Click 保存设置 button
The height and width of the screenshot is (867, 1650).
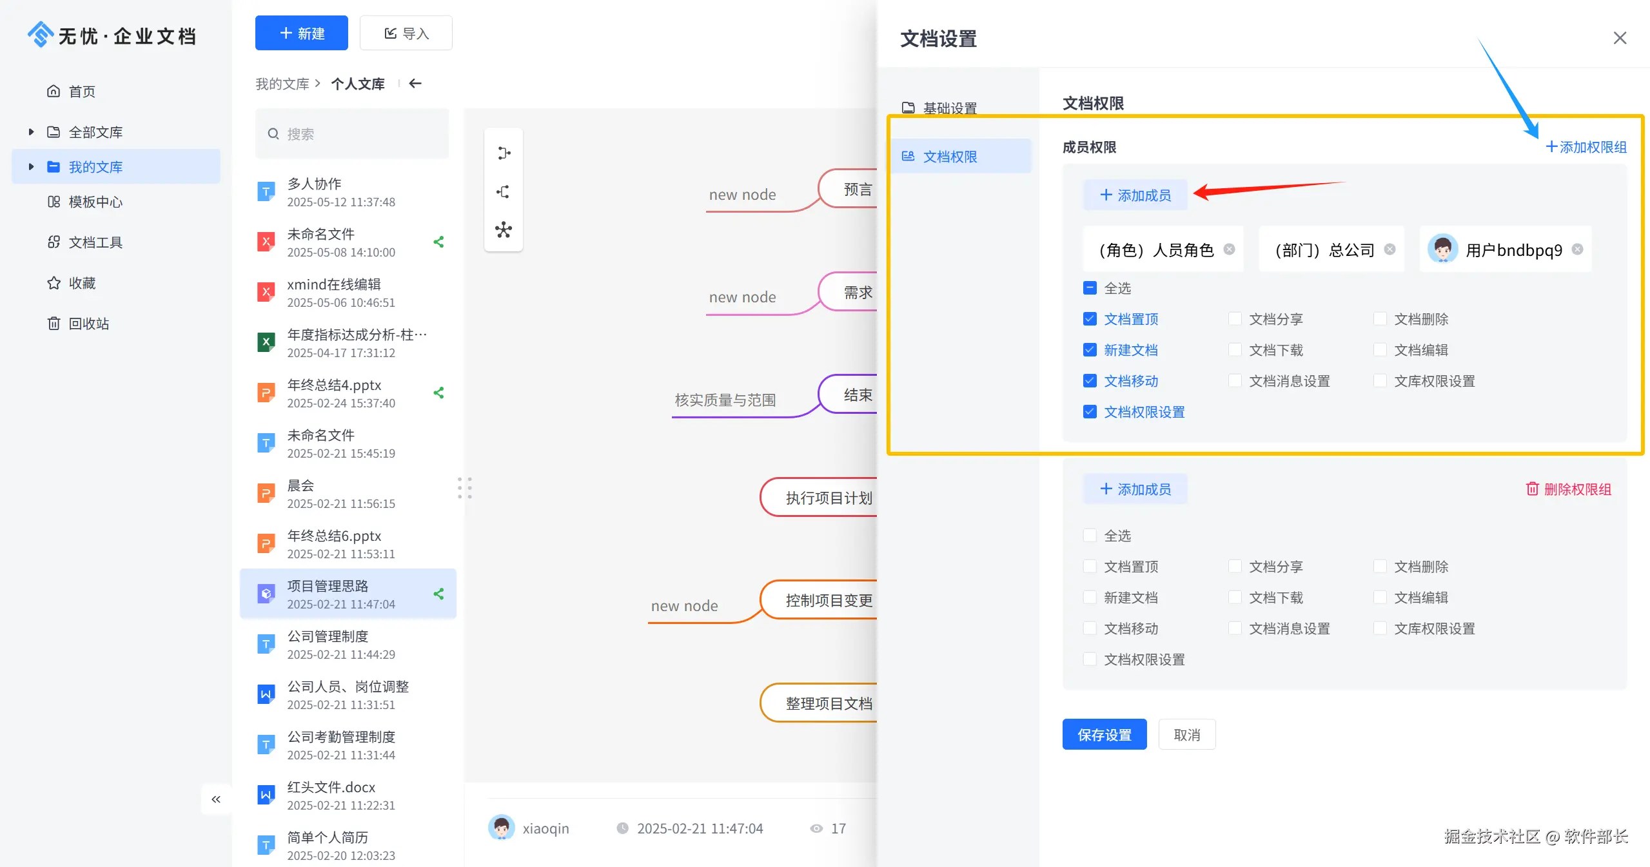tap(1104, 735)
